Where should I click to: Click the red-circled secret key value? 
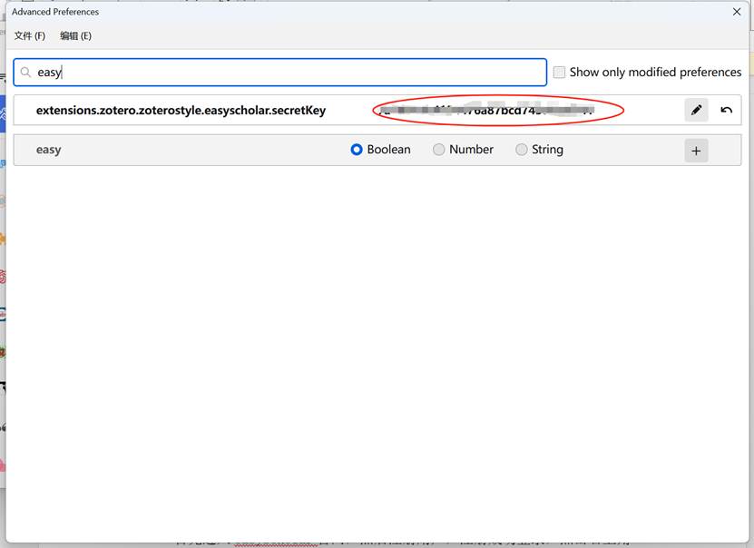(x=496, y=110)
